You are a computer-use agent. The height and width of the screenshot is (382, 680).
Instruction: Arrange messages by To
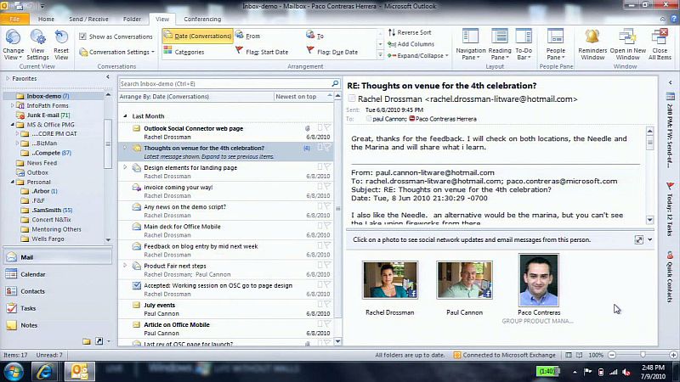(315, 36)
